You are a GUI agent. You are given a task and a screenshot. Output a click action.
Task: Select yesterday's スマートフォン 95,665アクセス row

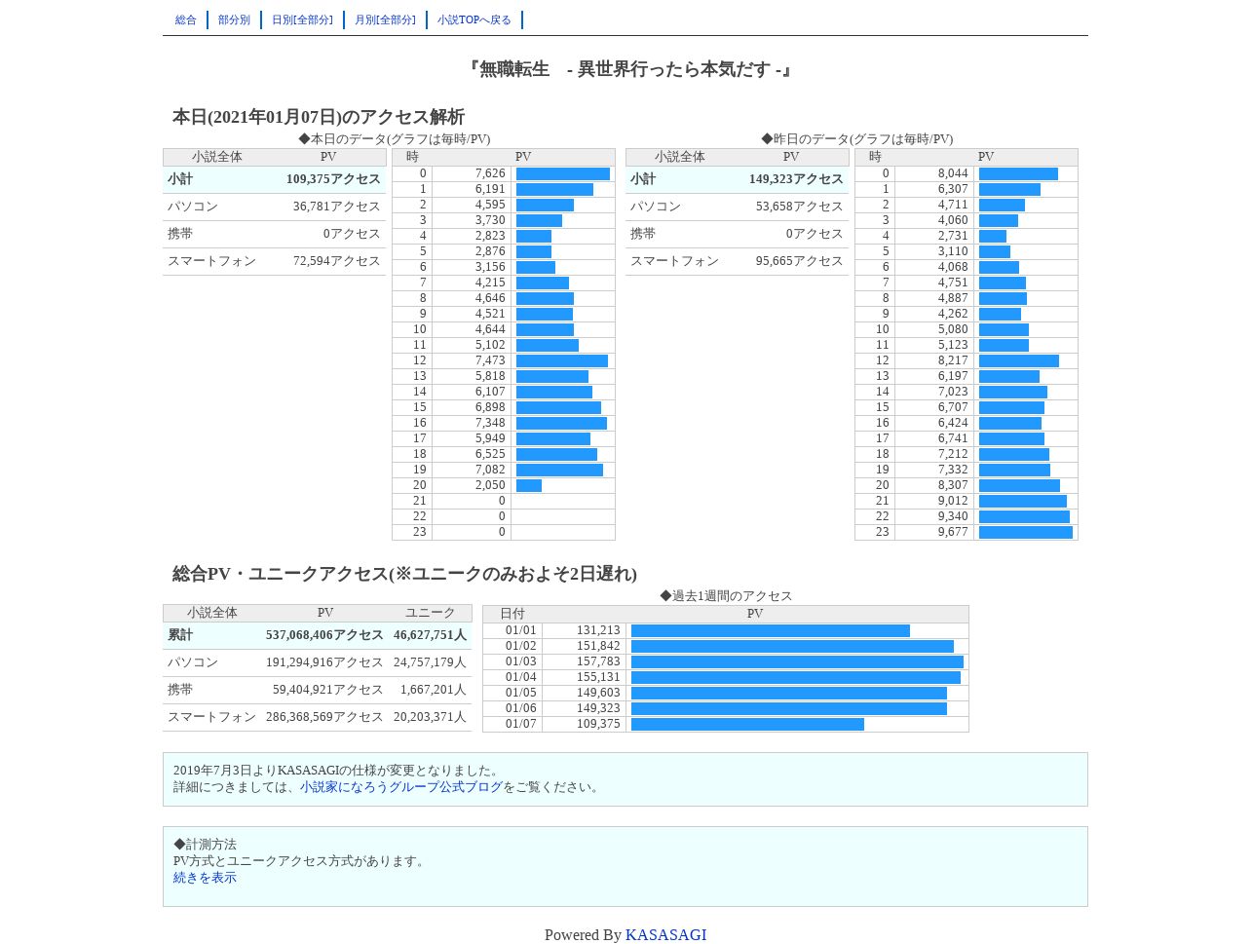click(738, 261)
